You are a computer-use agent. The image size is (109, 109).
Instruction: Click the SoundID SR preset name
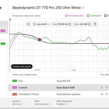tap(63, 81)
